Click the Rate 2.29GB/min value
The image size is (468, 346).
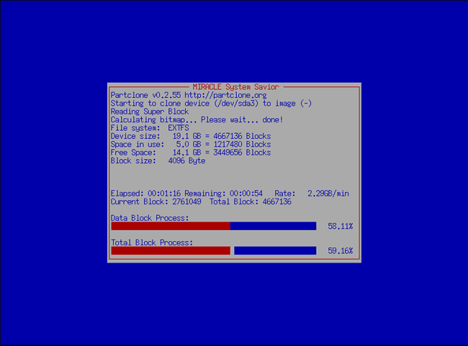tap(330, 194)
